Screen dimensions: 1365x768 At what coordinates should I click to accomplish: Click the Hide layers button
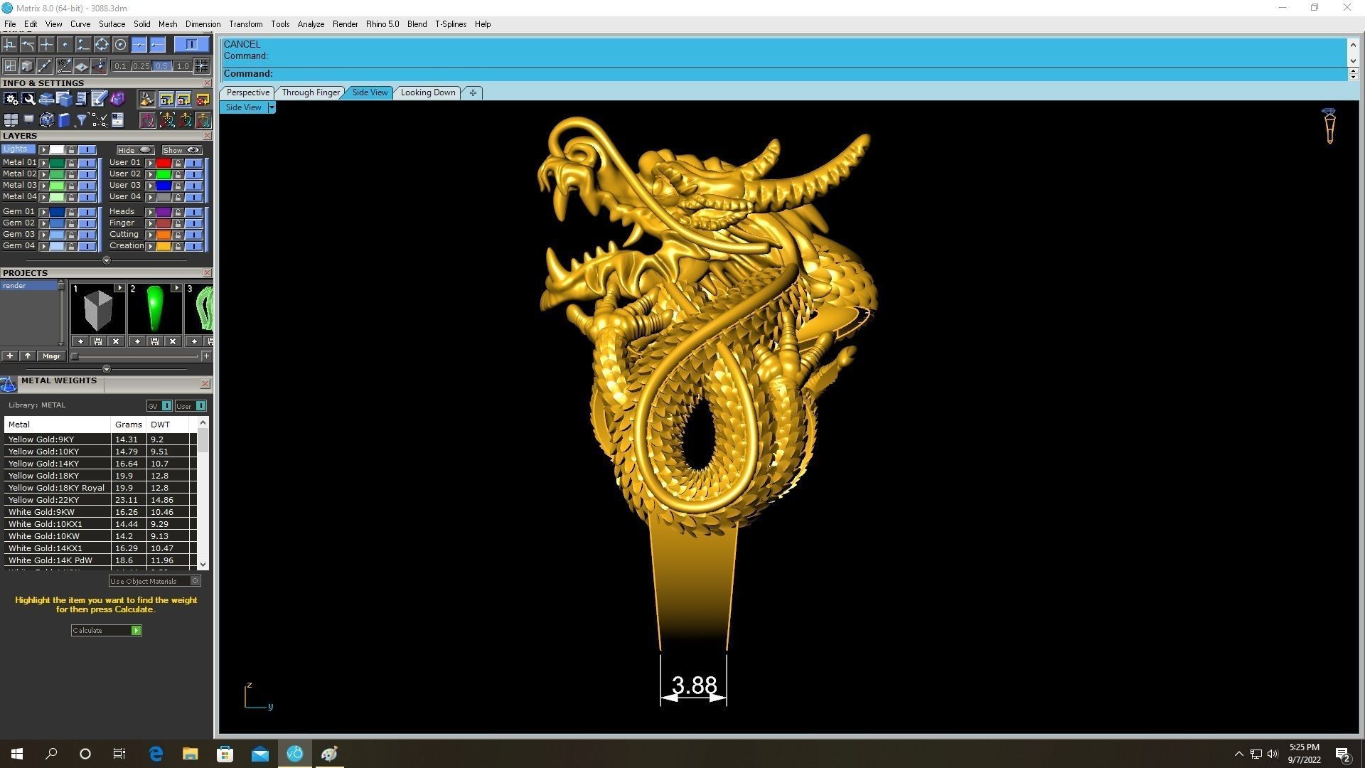(134, 150)
